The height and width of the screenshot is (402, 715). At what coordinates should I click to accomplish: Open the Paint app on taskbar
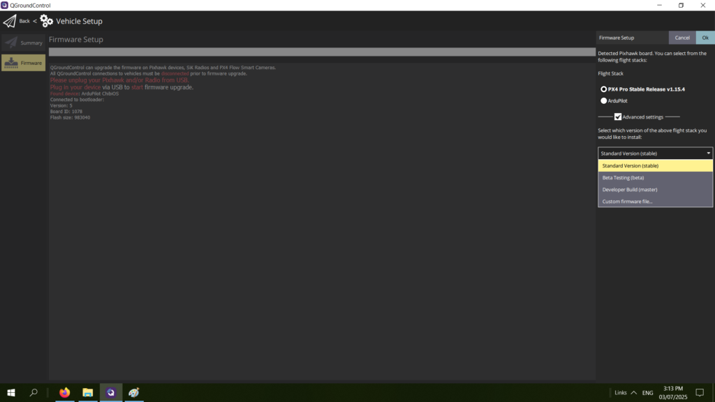coord(133,392)
